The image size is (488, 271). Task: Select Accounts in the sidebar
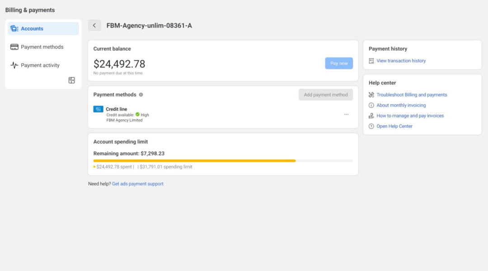tap(32, 28)
